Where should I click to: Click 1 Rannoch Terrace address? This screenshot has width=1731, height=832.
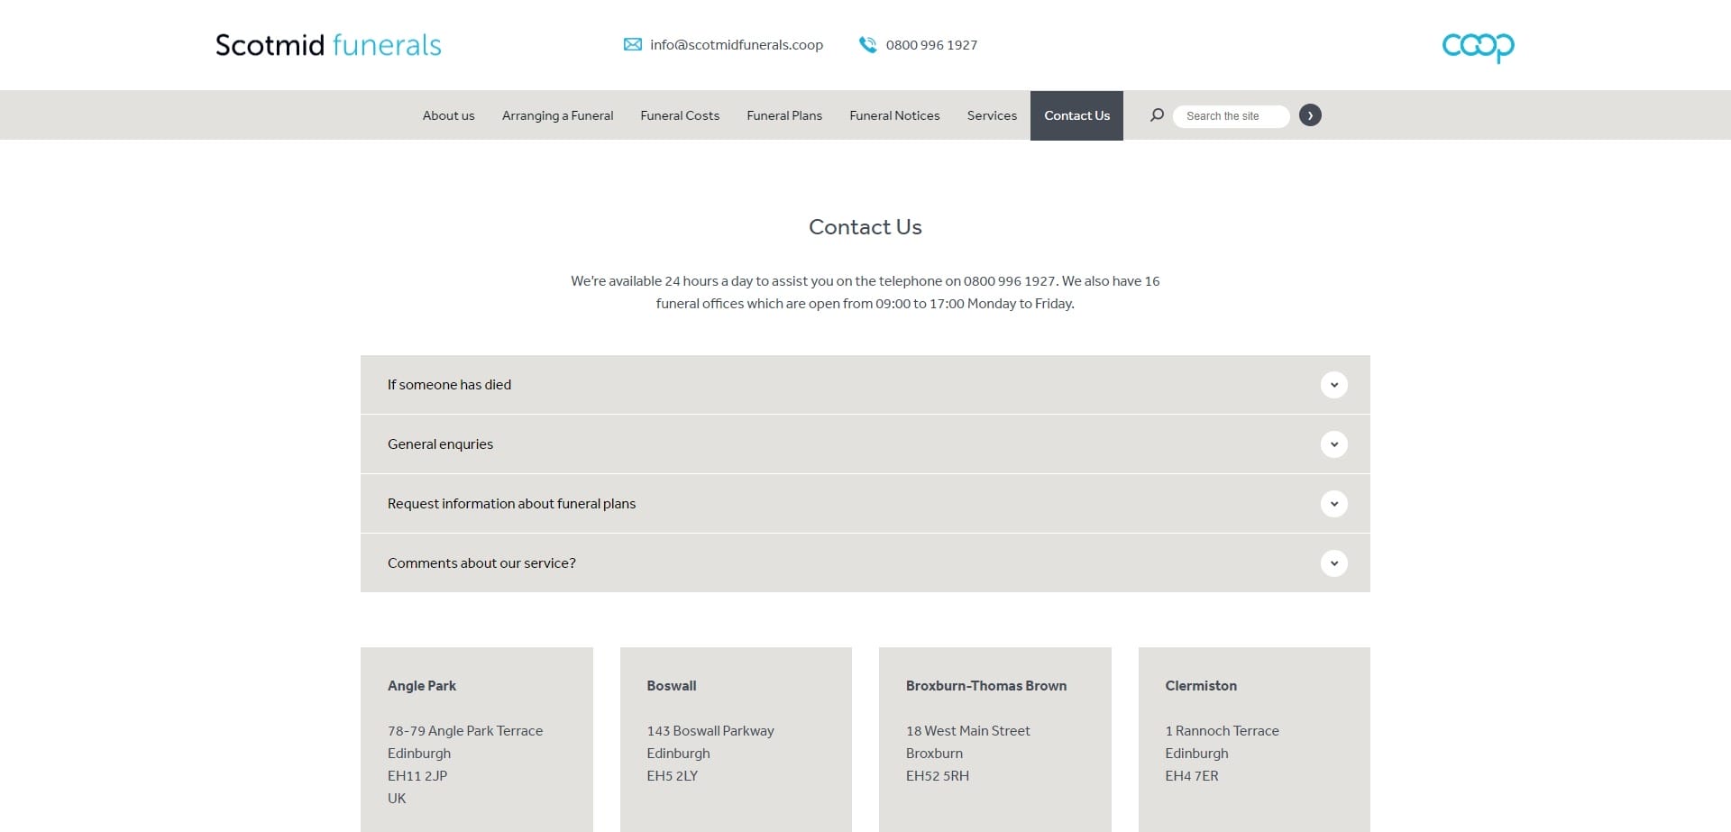pyautogui.click(x=1222, y=731)
